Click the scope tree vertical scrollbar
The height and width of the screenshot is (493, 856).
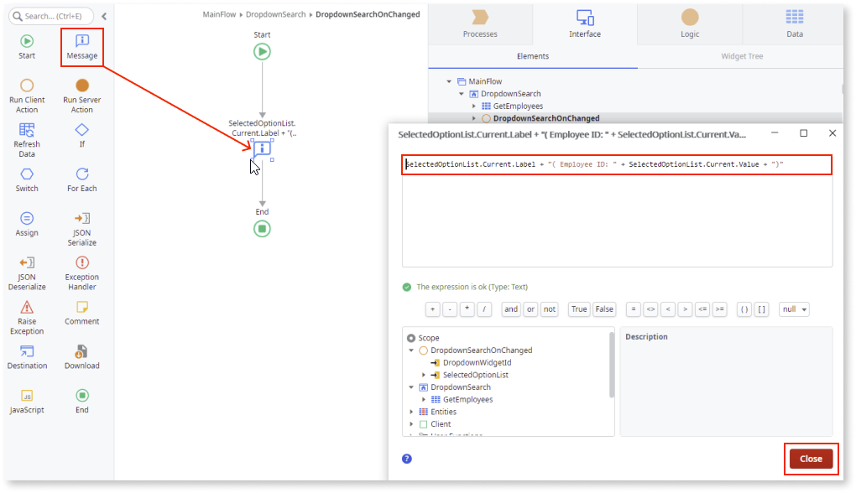(x=611, y=365)
